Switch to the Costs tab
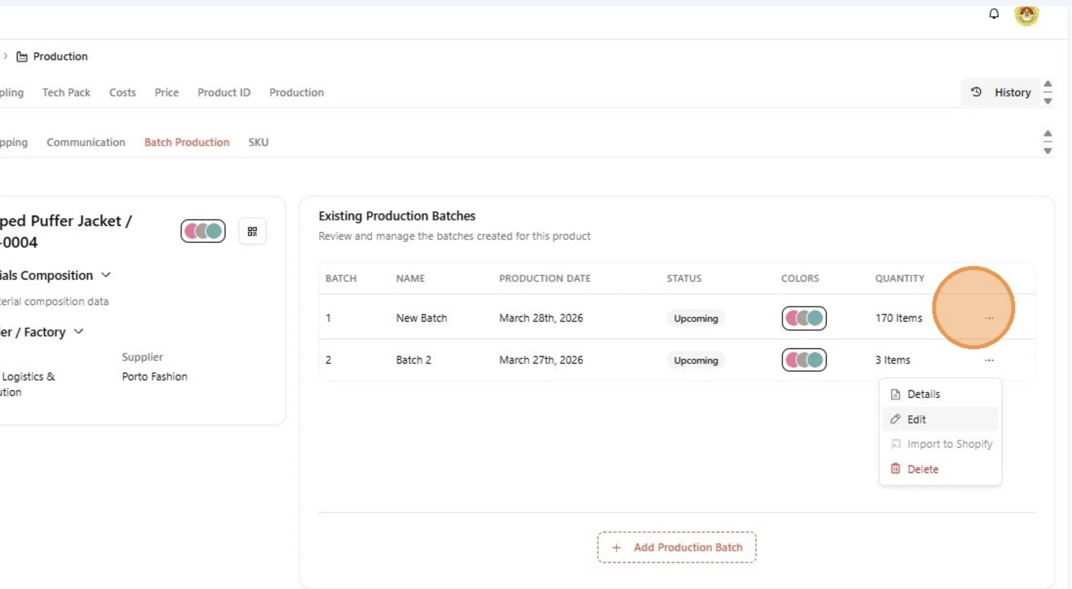 122,92
